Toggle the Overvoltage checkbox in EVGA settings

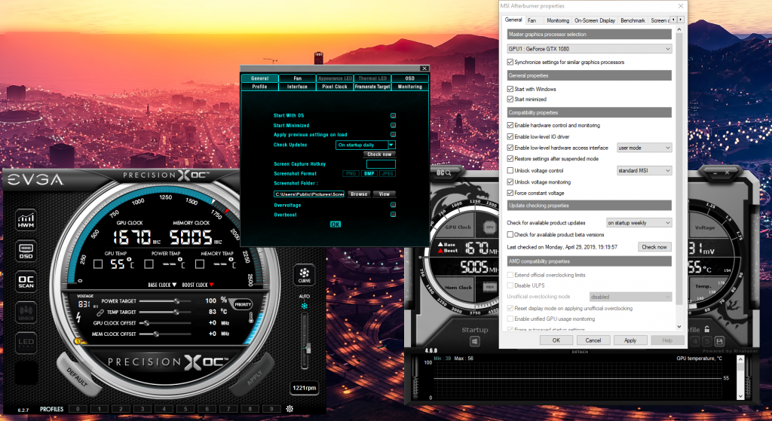[x=393, y=205]
